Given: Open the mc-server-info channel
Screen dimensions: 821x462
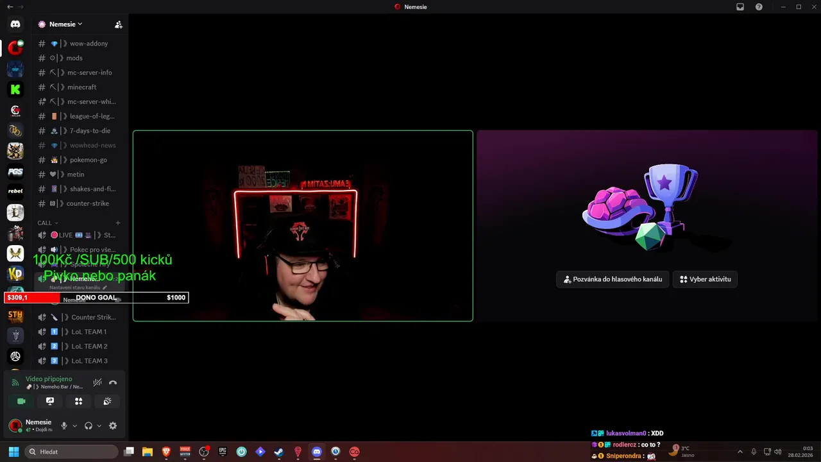Looking at the screenshot, I should pos(80,73).
